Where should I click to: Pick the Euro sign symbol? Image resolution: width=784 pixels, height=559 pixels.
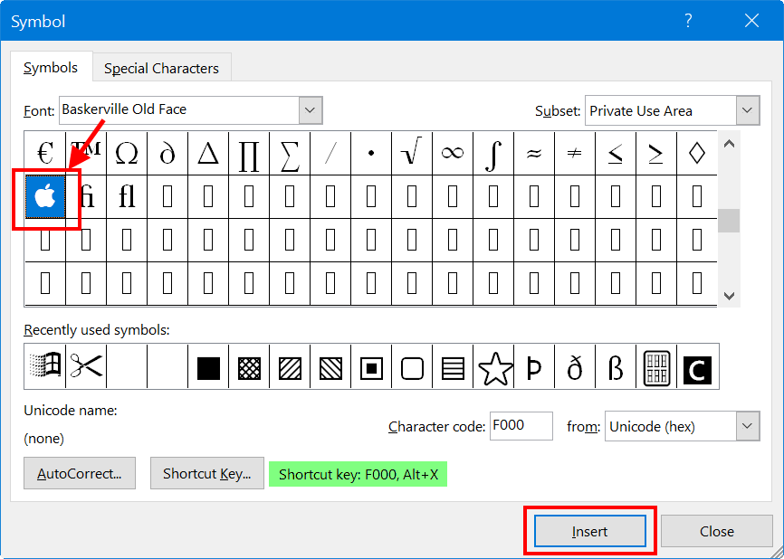[x=45, y=153]
